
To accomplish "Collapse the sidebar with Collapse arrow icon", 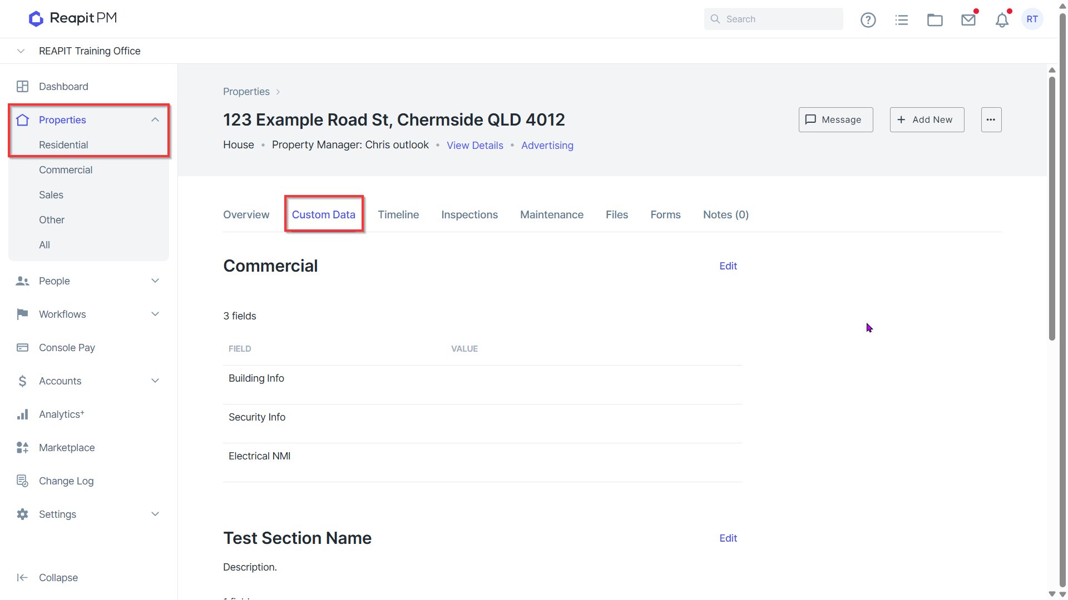I will pos(22,578).
